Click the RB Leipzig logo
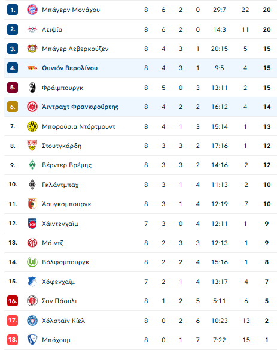 tap(32, 29)
